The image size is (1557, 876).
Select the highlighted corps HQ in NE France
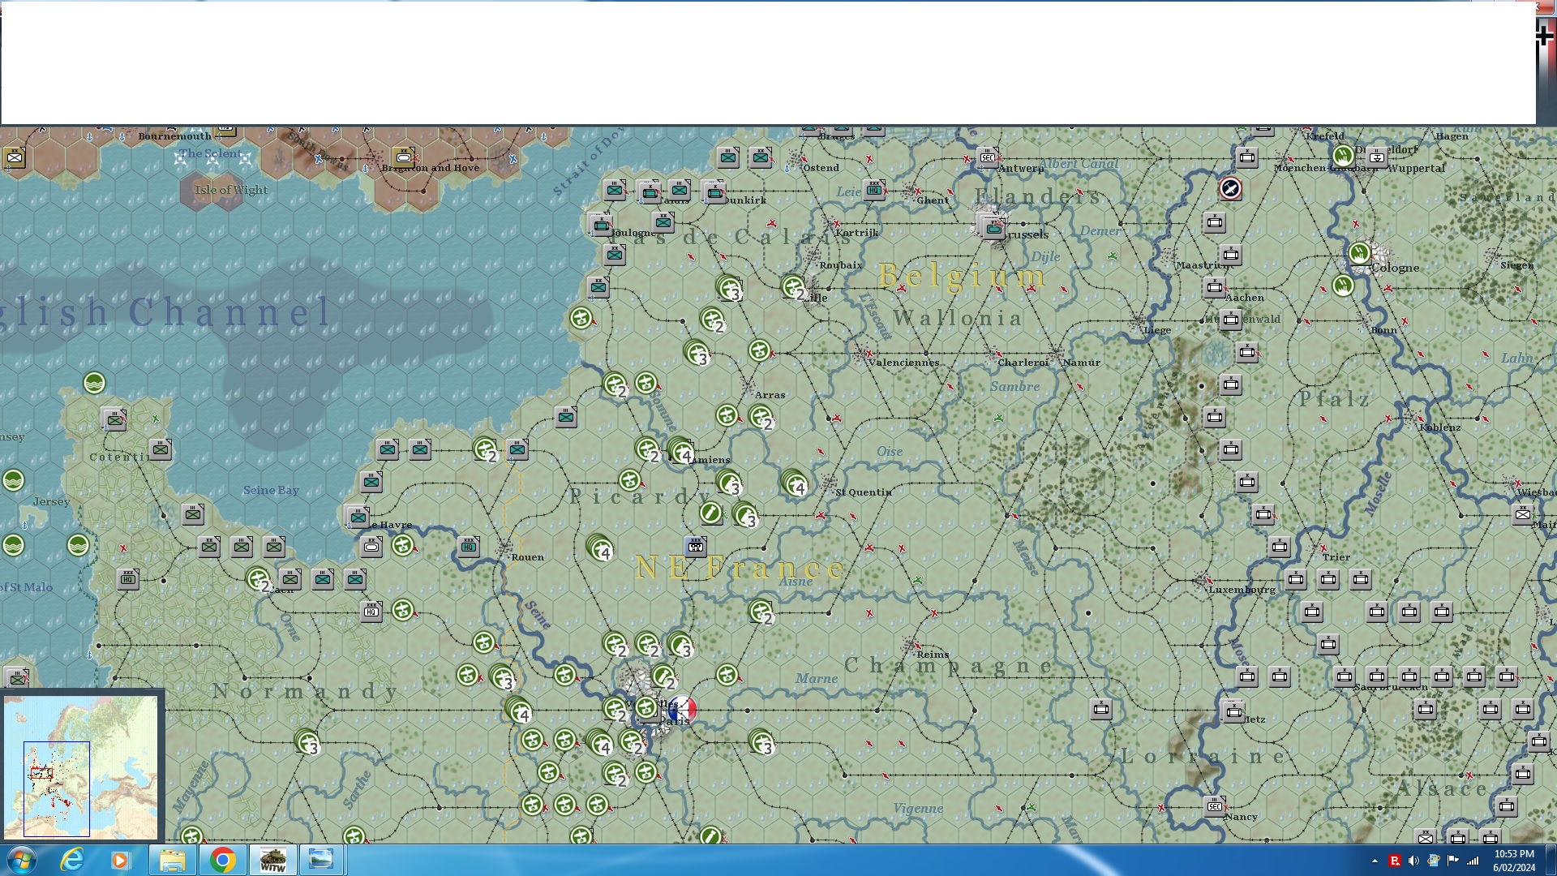click(x=695, y=546)
